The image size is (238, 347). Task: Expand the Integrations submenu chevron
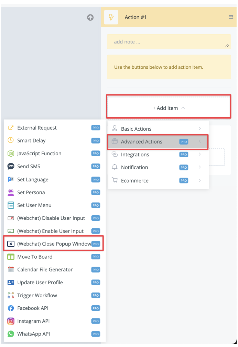(199, 154)
